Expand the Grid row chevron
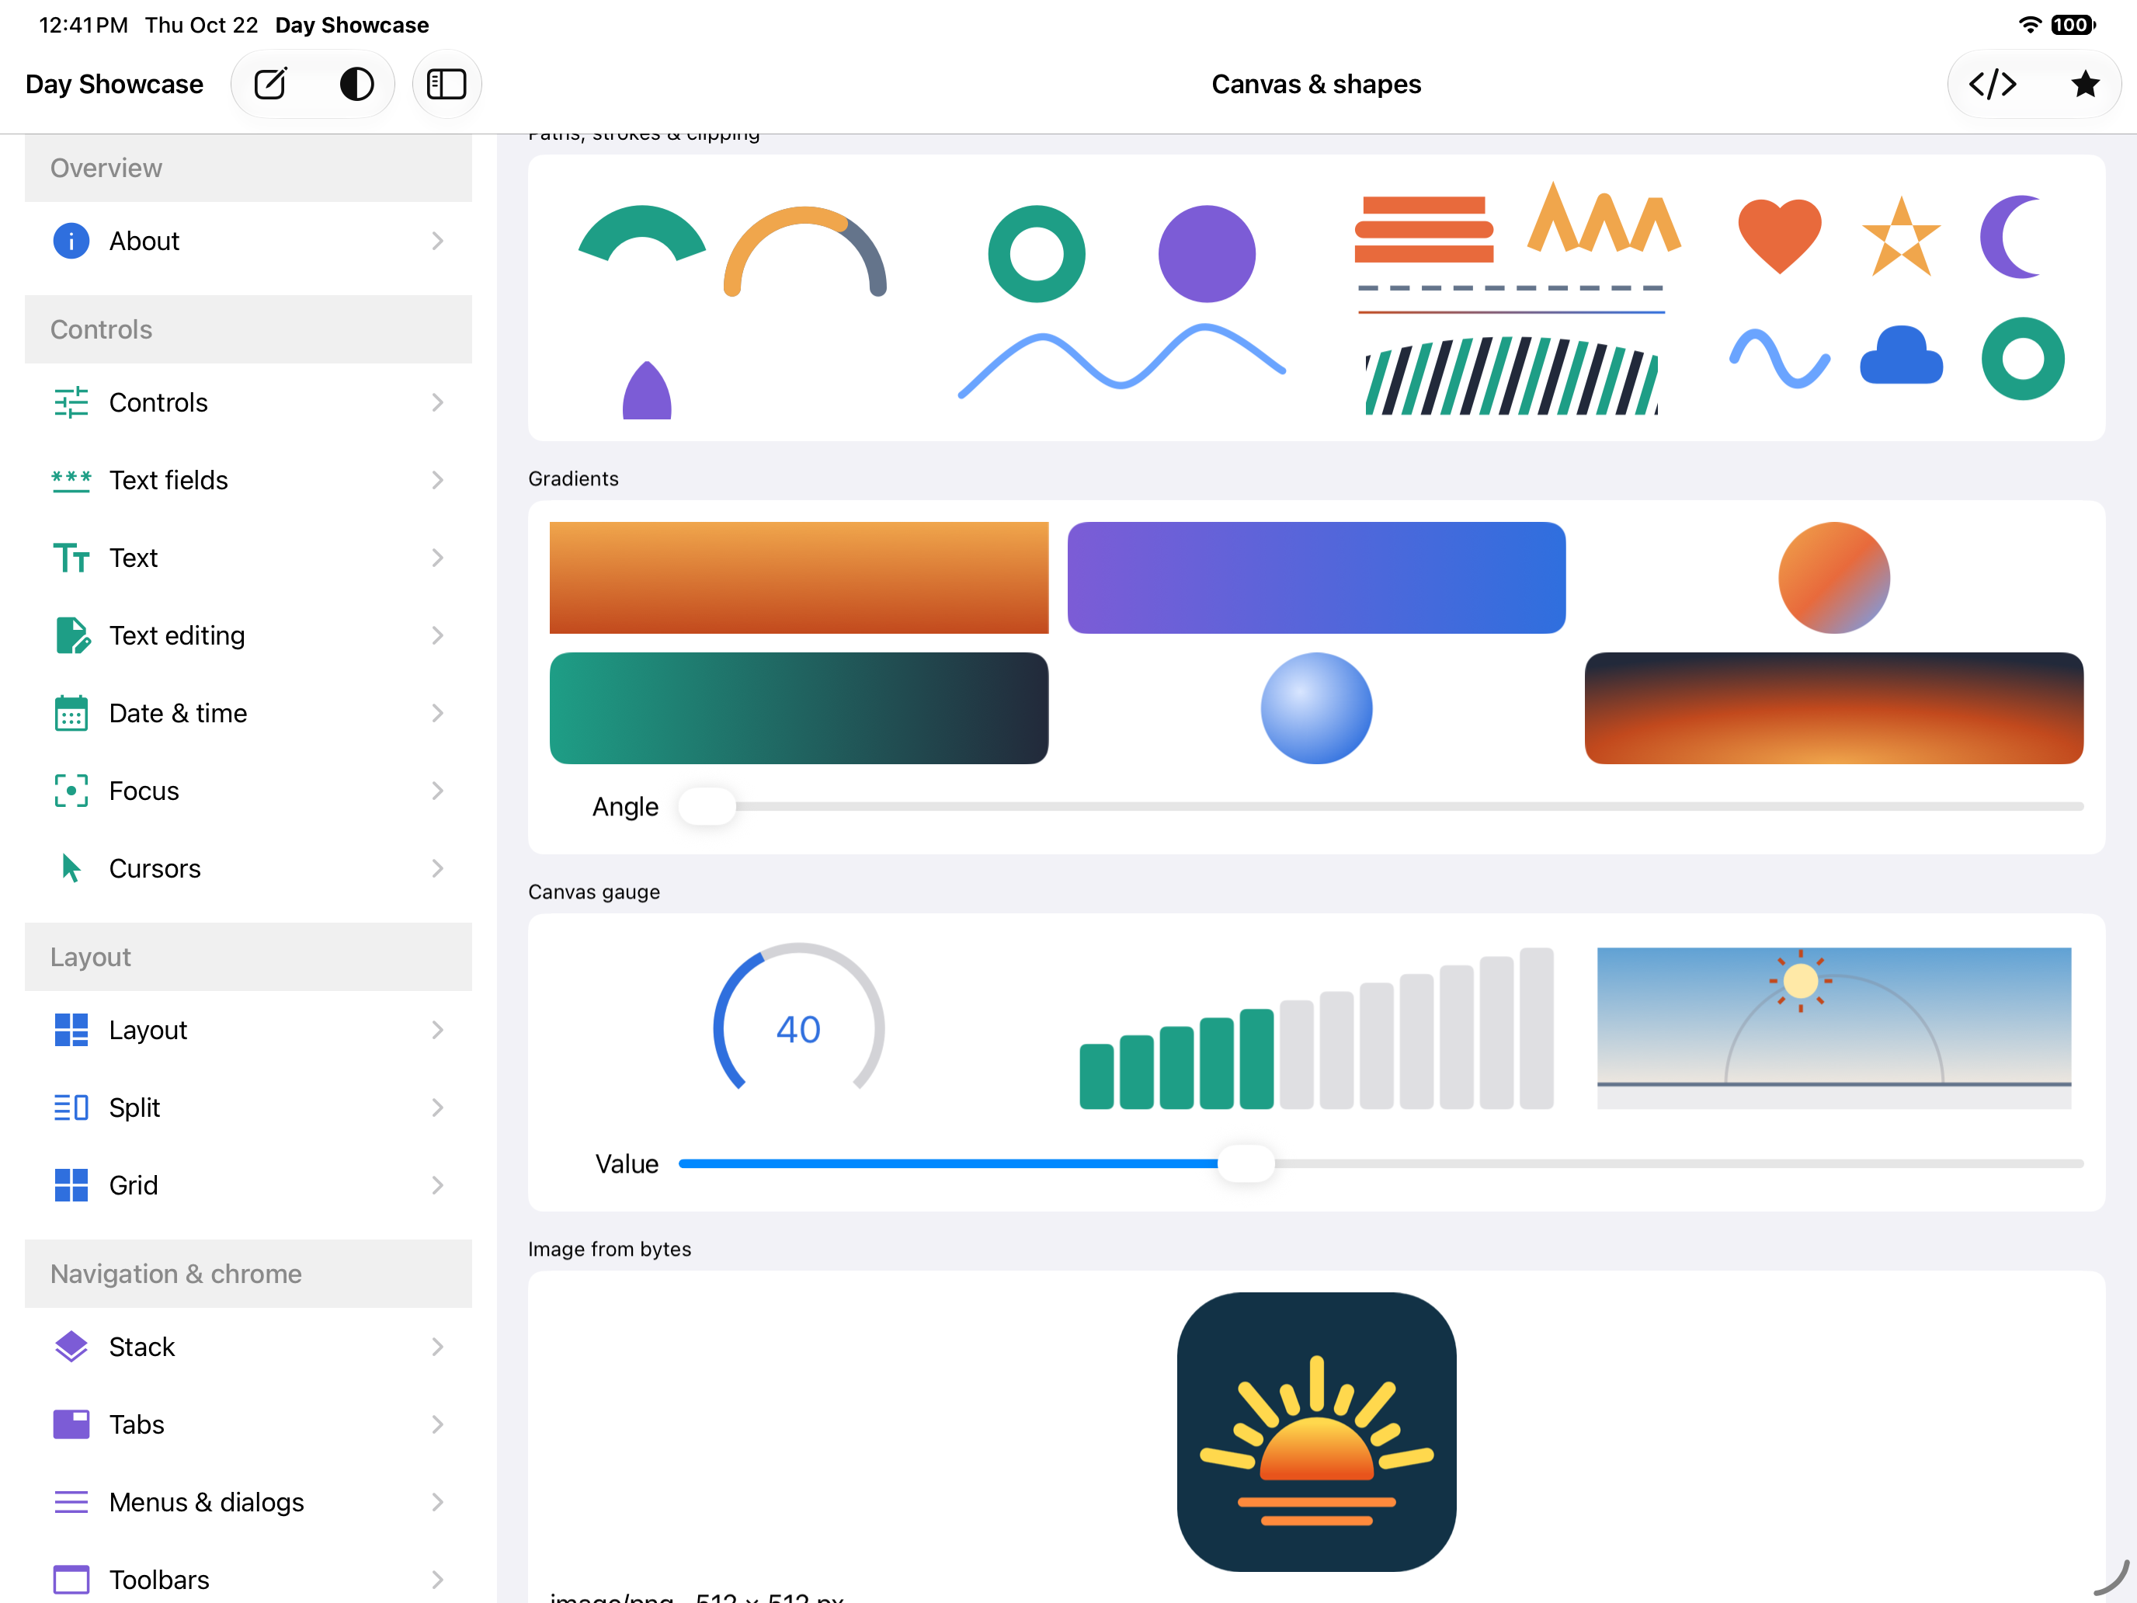 pyautogui.click(x=438, y=1186)
